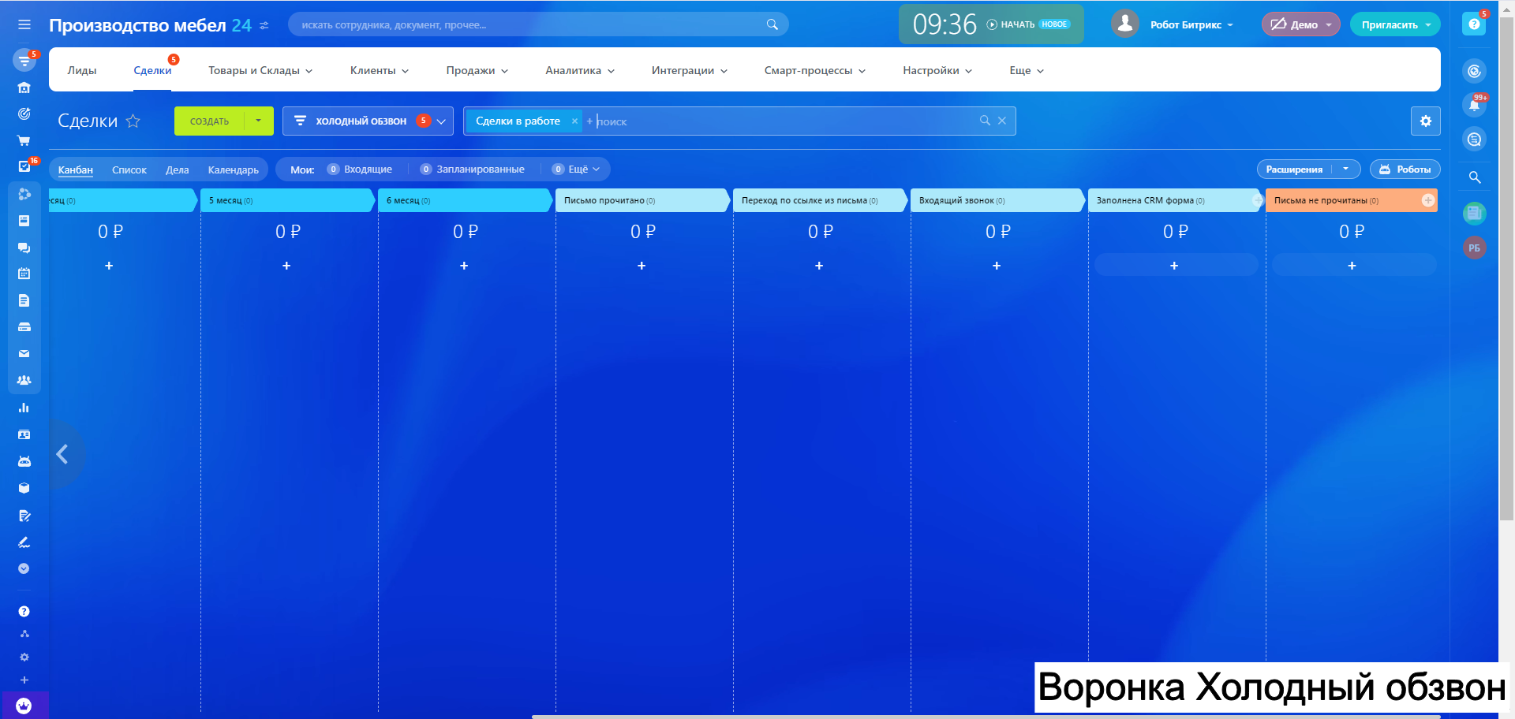Screen dimensions: 1515x719
Task: Expand the 'Товары и Склады' menu
Action: (x=260, y=71)
